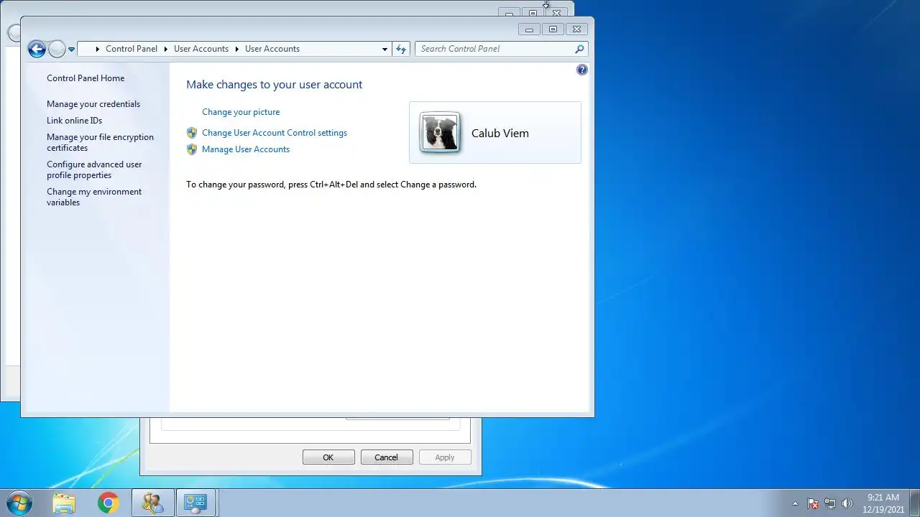Open Change my environment variables

94,197
